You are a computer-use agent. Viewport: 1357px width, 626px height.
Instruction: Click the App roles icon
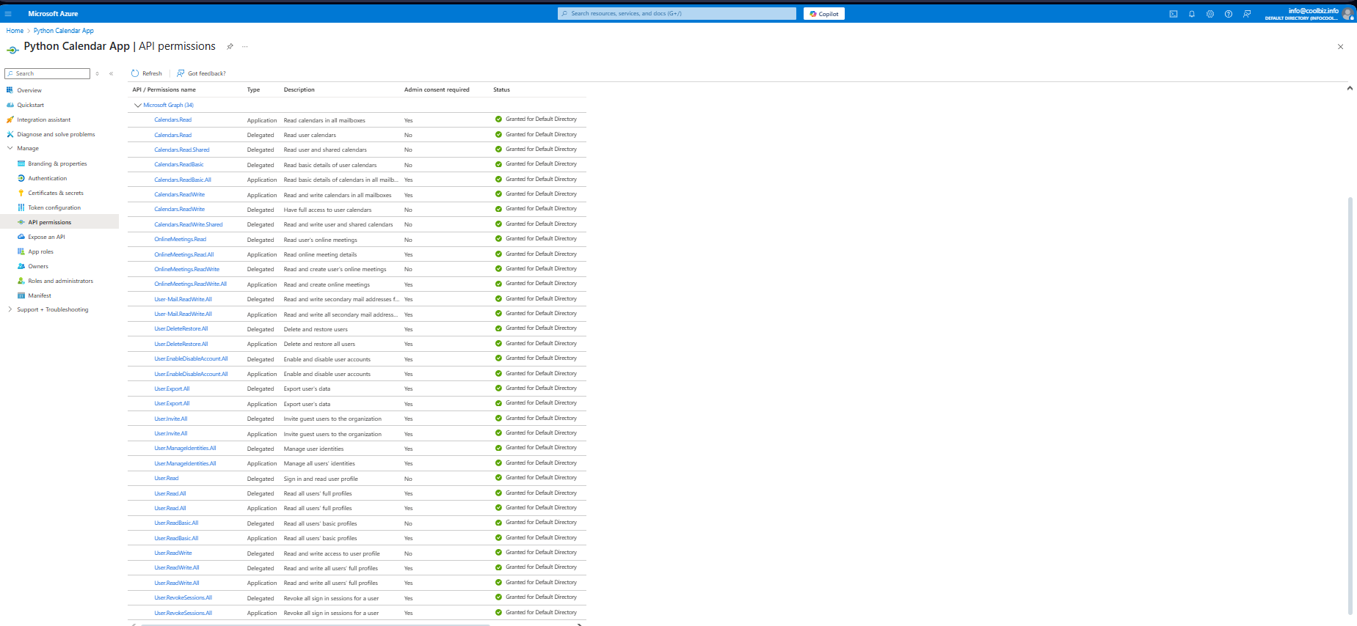pyautogui.click(x=21, y=251)
